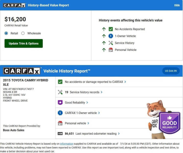Viewport: 183px width, 153px height.
Task: Click the CARFAX logo in History-Based Value header
Action: tap(14, 5)
